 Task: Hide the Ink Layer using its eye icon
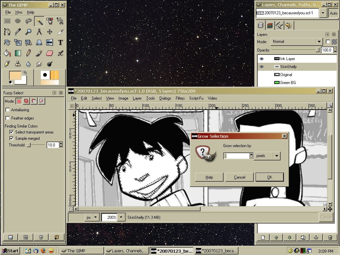coord(262,59)
